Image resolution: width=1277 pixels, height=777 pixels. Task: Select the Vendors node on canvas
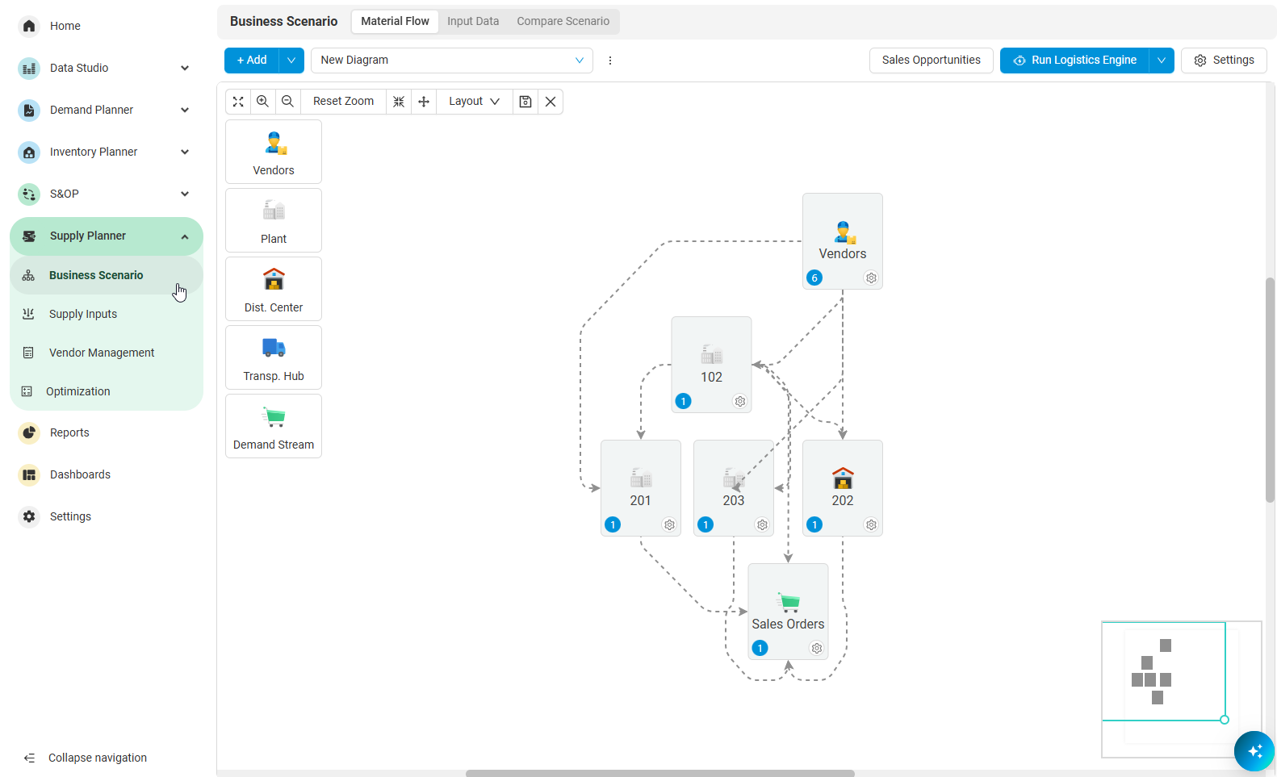(x=843, y=241)
